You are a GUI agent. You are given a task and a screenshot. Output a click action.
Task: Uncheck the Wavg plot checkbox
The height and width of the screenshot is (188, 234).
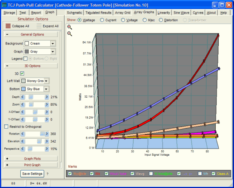pyautogui.click(x=132, y=174)
